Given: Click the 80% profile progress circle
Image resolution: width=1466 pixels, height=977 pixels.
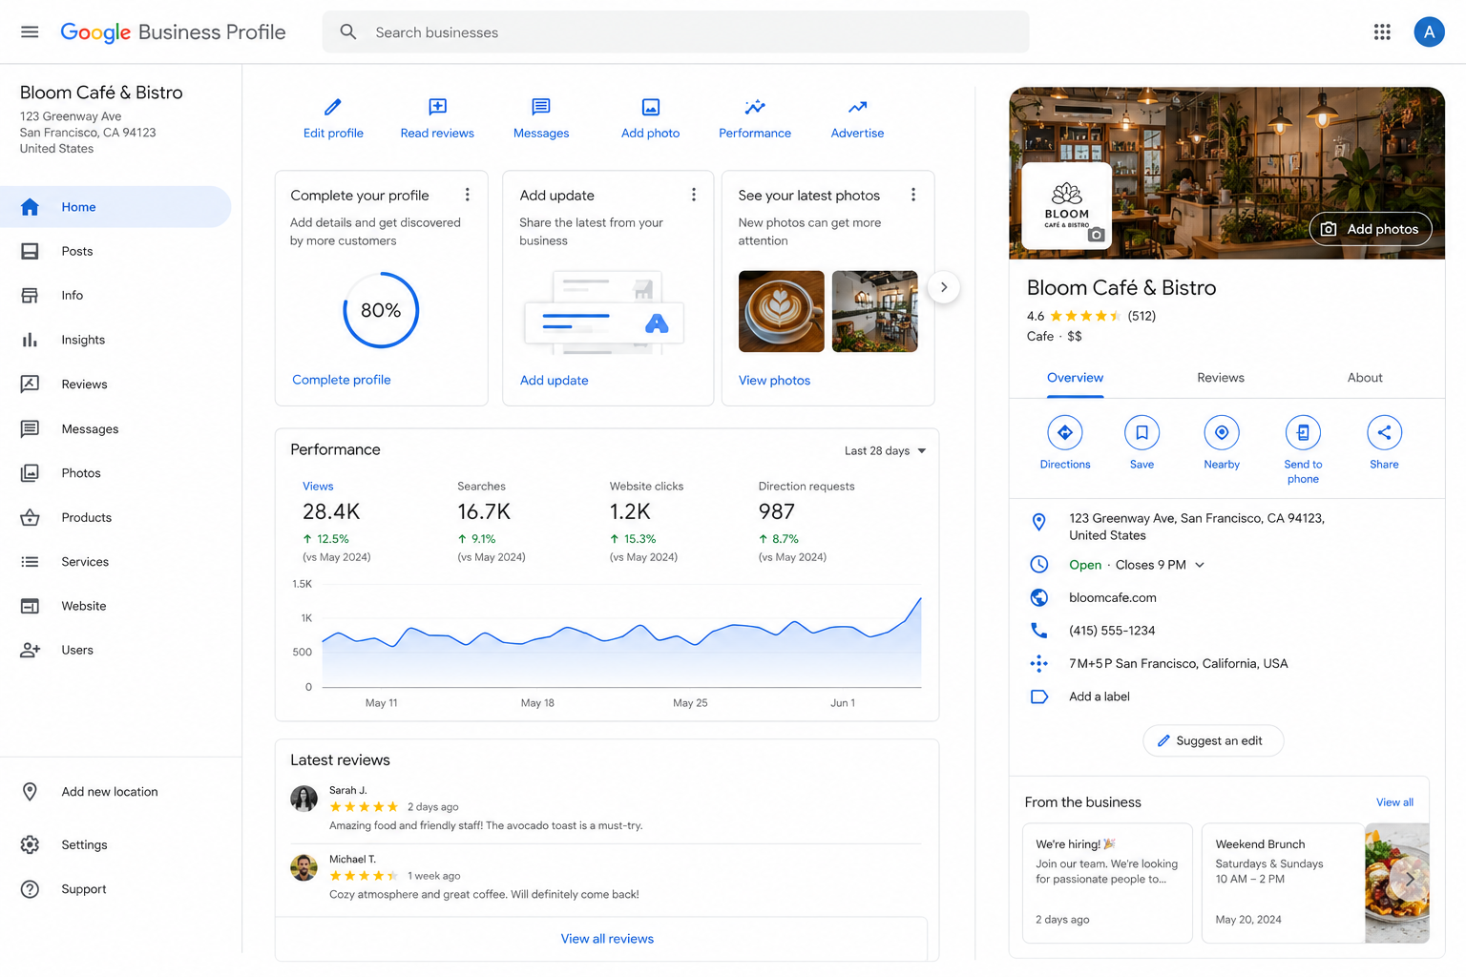Looking at the screenshot, I should click(x=381, y=310).
